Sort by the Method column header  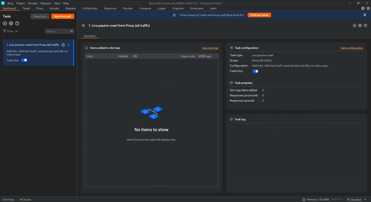point(125,56)
